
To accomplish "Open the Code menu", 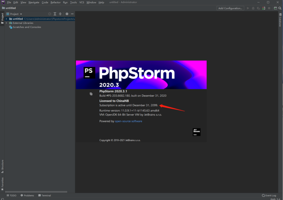I will [45, 2].
